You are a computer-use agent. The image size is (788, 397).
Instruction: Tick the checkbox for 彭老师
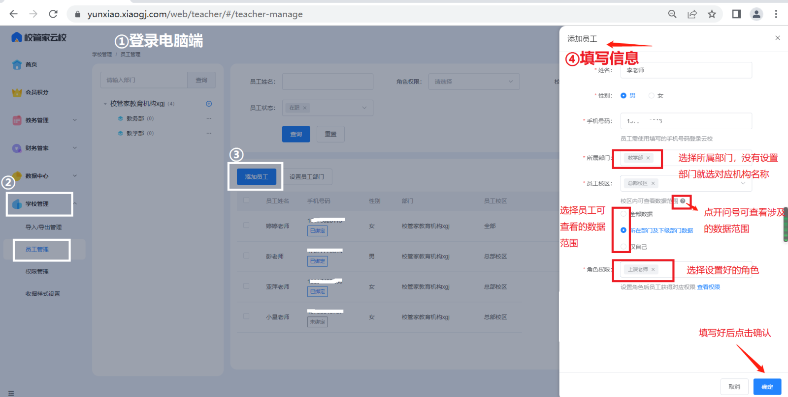pyautogui.click(x=246, y=256)
